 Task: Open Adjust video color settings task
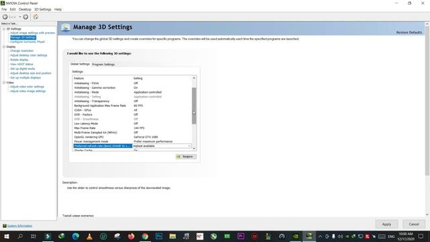click(27, 87)
